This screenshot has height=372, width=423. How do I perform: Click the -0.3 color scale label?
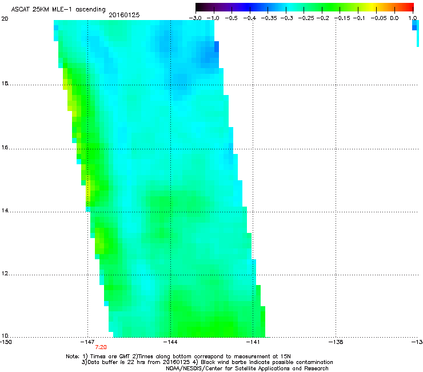[286, 18]
